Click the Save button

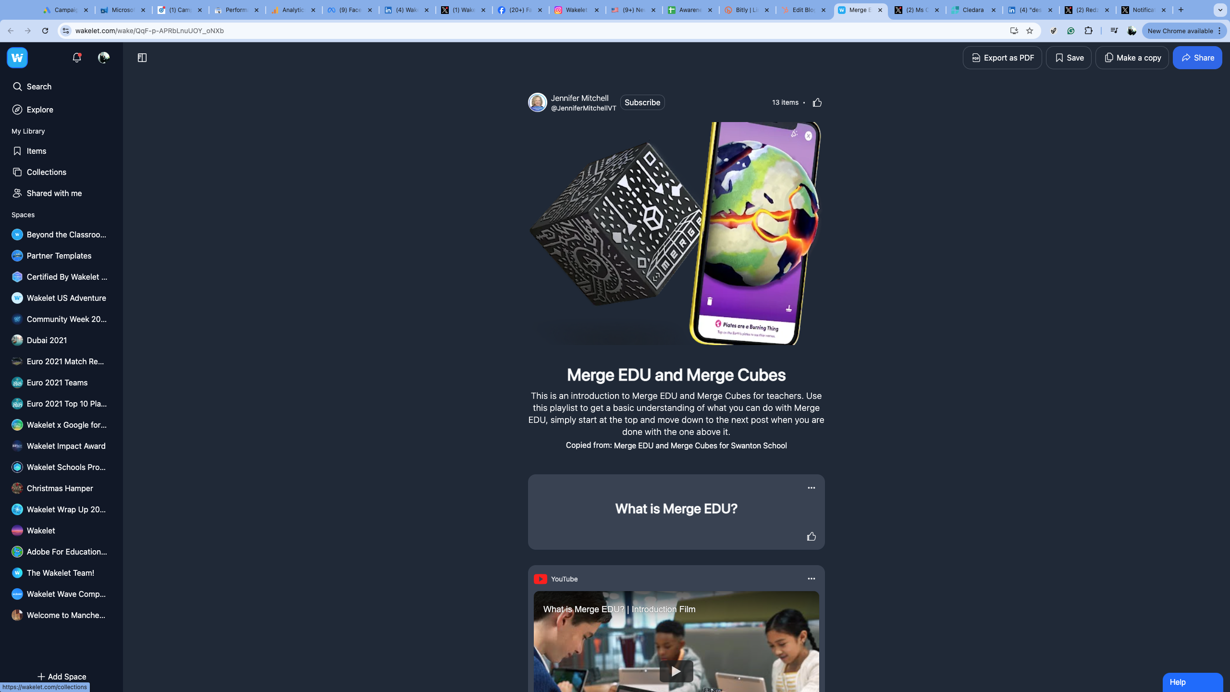[x=1069, y=57]
